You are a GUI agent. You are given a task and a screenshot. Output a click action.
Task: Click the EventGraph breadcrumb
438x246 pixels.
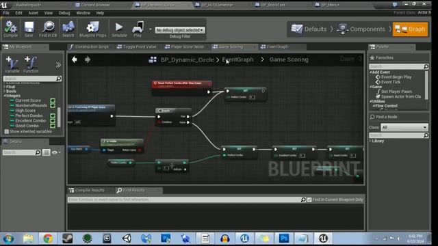(237, 59)
